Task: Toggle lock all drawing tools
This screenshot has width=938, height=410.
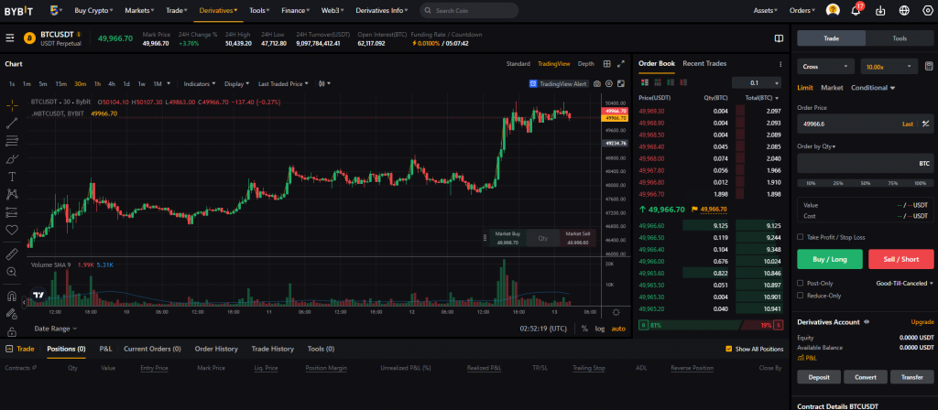Action: (x=11, y=331)
